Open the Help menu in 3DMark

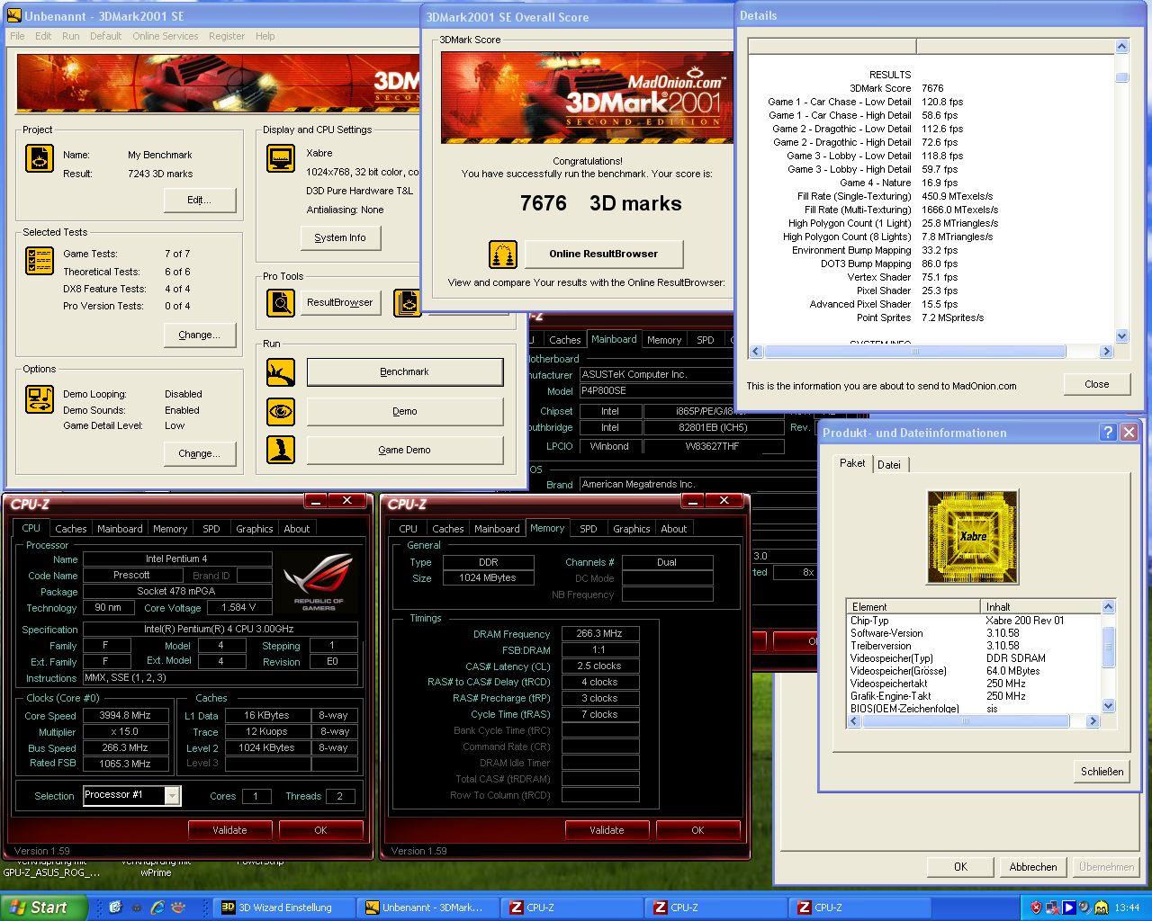click(265, 36)
